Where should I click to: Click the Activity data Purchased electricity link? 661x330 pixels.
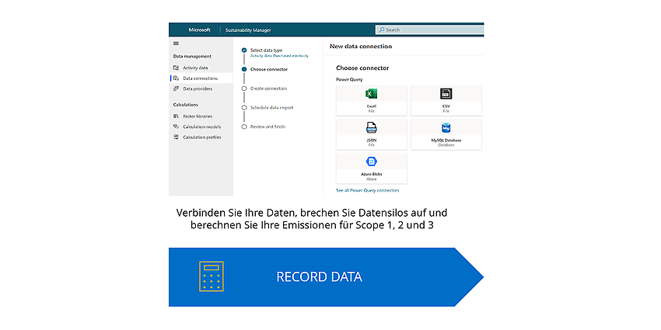279,56
